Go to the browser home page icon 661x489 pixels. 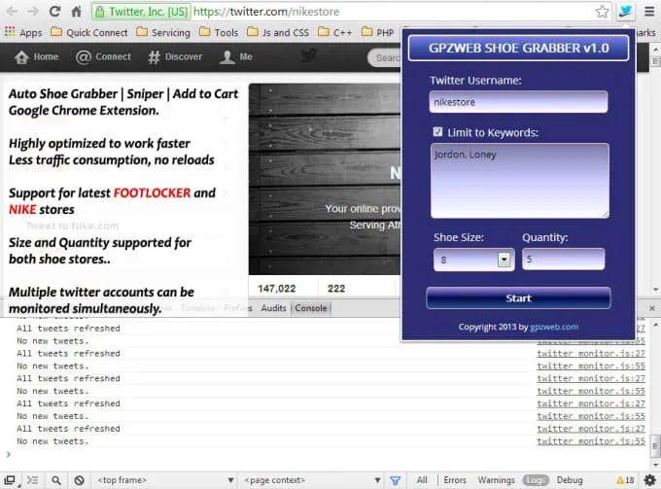(x=76, y=12)
